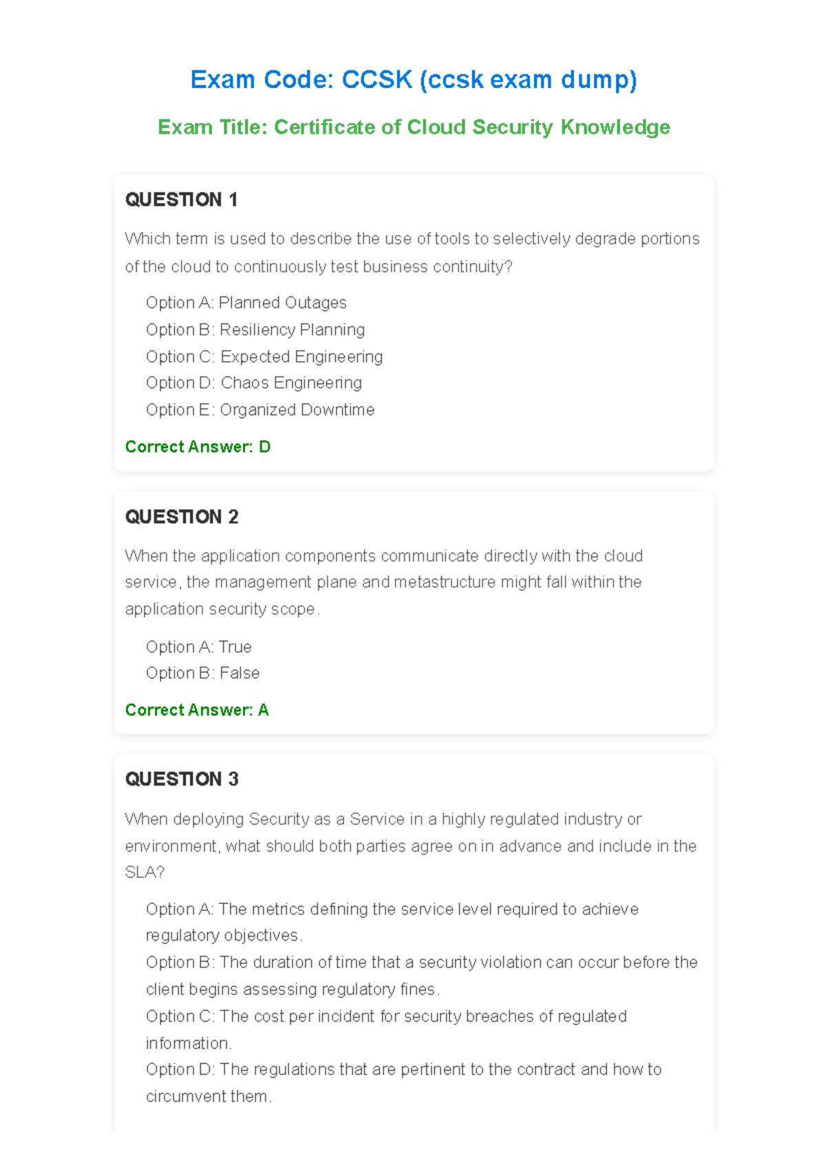Click the QUESTION 1 heading
Image resolution: width=826 pixels, height=1170 pixels.
(x=181, y=200)
